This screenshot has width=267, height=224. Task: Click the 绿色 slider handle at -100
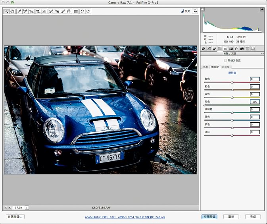(x=205, y=105)
